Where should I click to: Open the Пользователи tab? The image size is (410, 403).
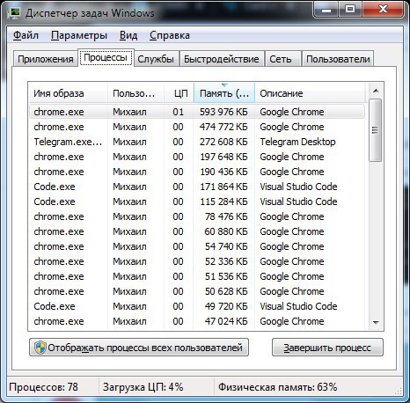coord(338,59)
